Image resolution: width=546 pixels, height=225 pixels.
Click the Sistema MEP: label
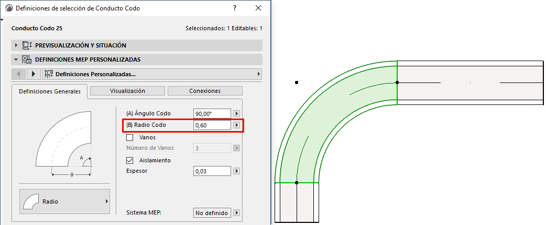click(x=144, y=212)
